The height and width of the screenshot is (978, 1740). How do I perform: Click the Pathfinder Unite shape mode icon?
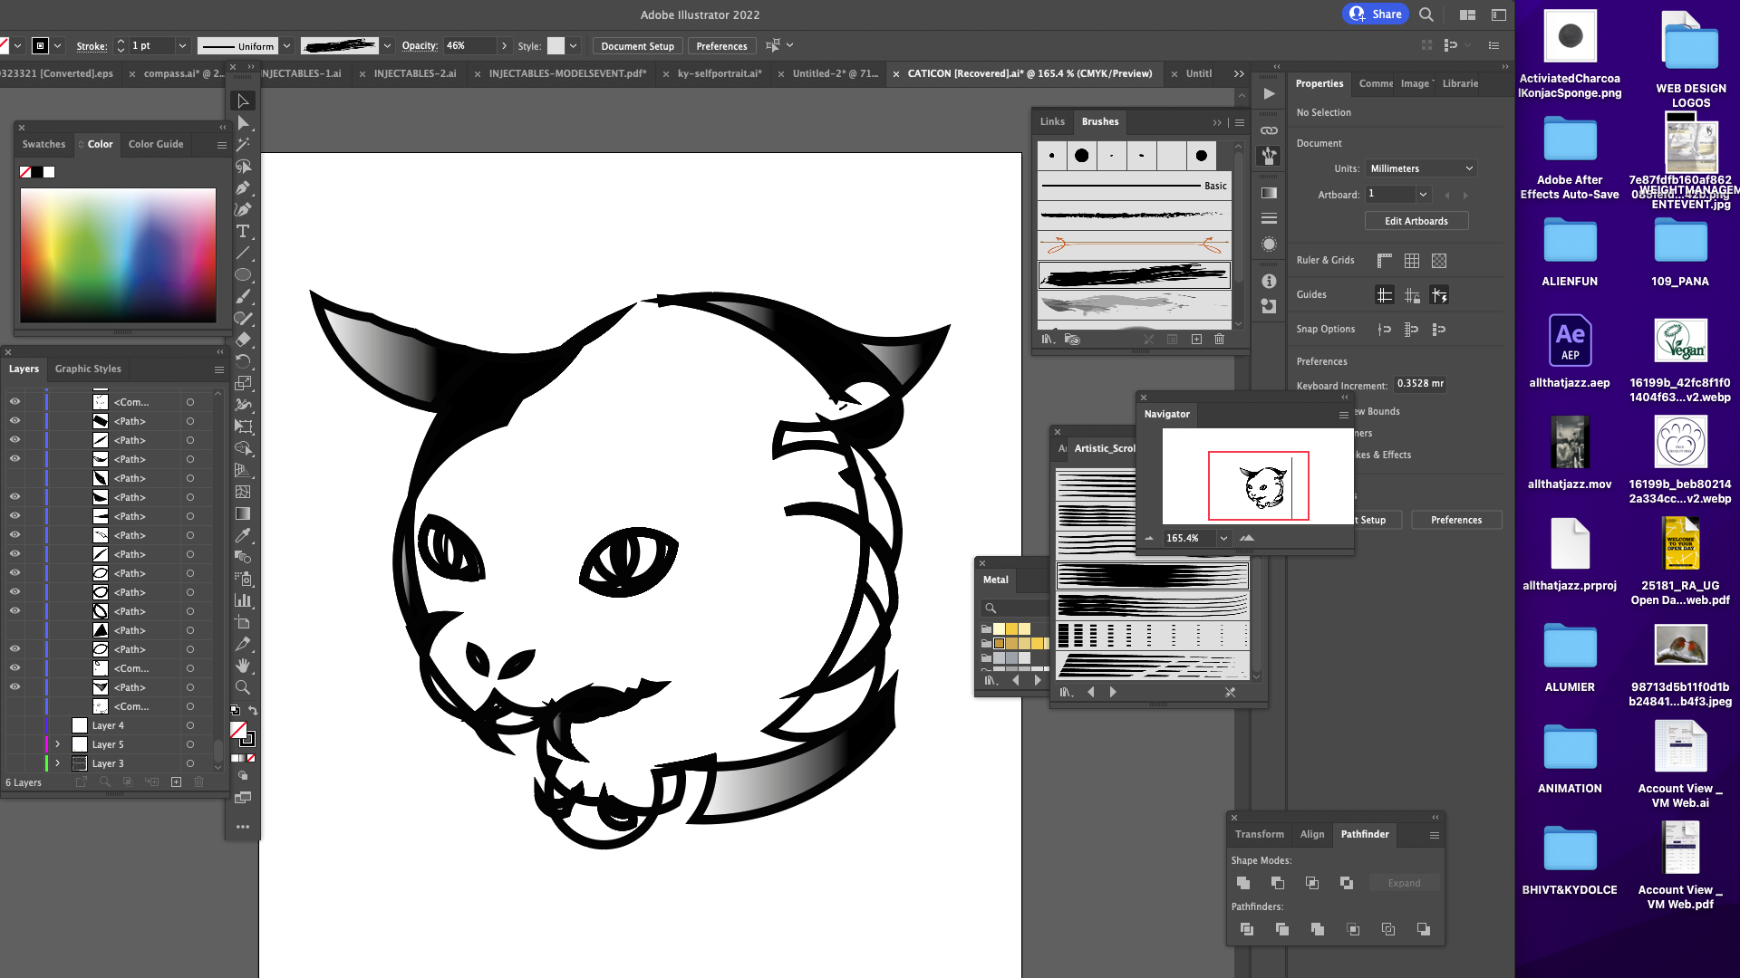(1243, 883)
